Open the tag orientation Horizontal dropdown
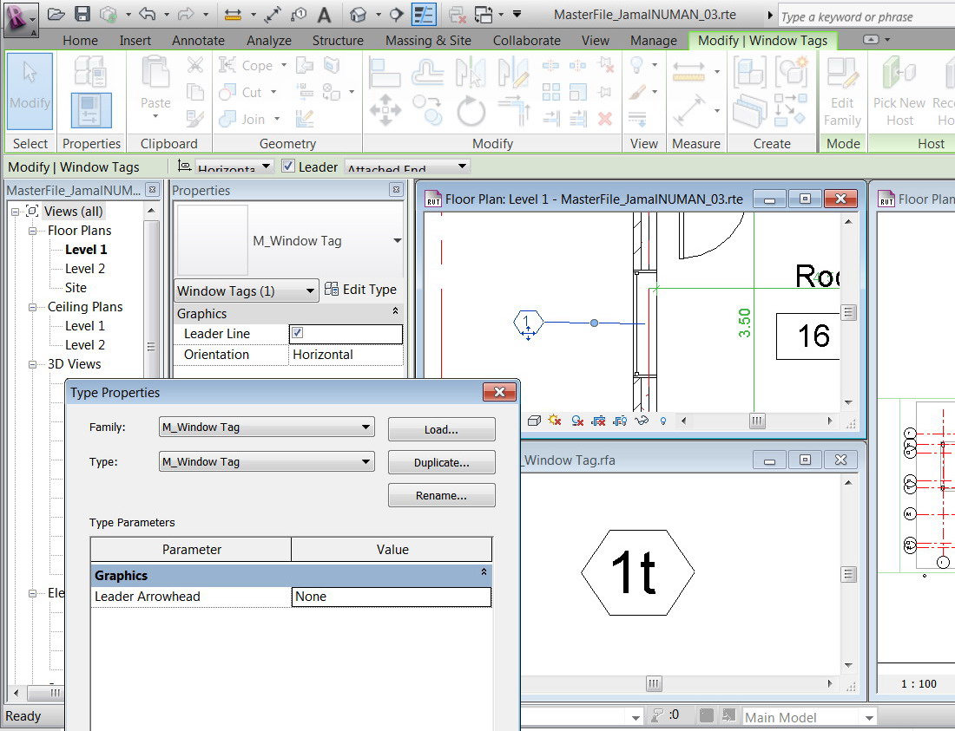This screenshot has width=955, height=731. pyautogui.click(x=234, y=166)
